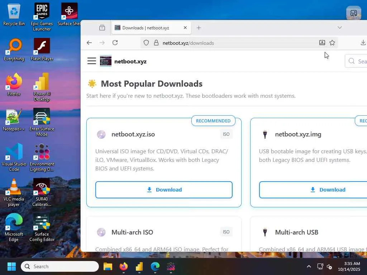The width and height of the screenshot is (367, 275).
Task: Click the browser Back arrow
Action: click(89, 43)
